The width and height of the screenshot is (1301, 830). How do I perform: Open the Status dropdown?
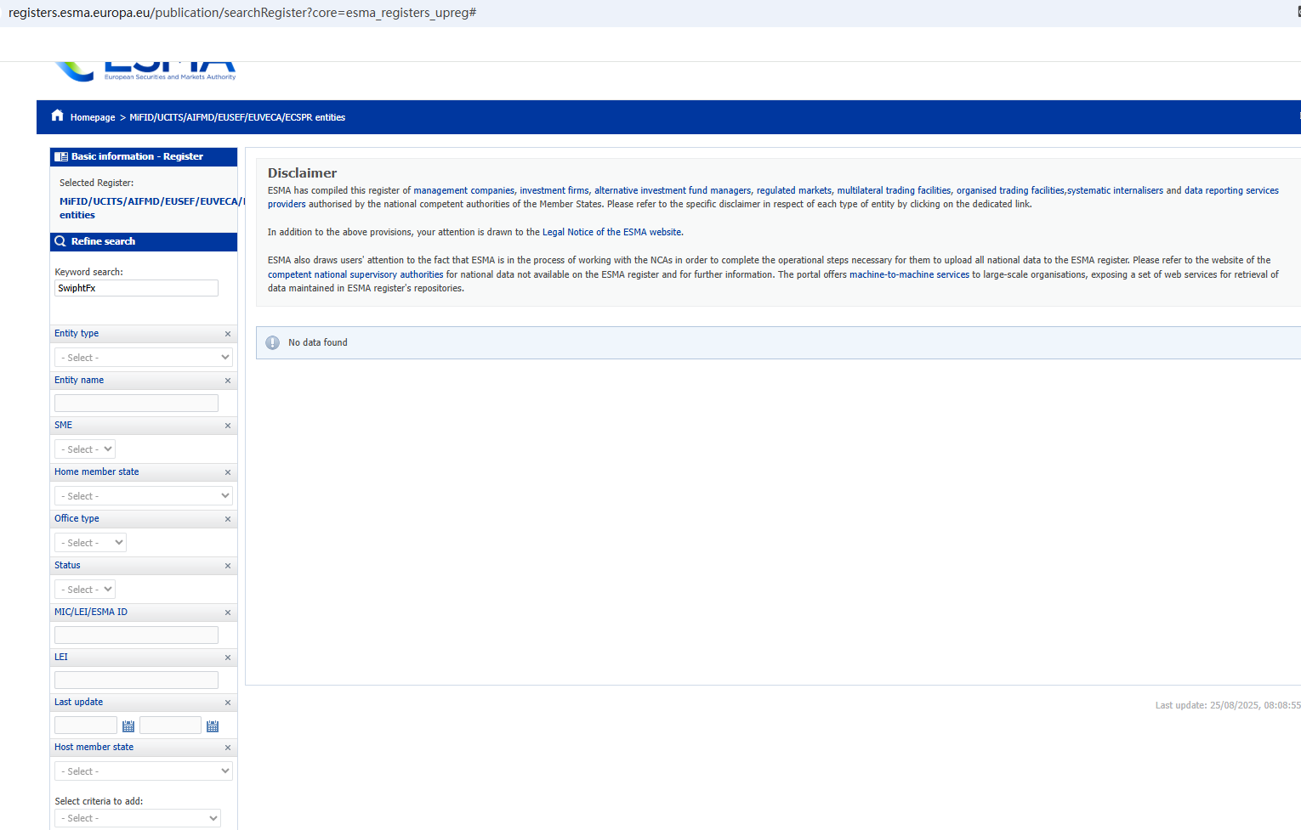point(85,590)
